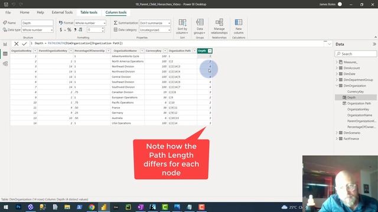Switch to the Help tab
This screenshot has width=378, height=212.
40,12
